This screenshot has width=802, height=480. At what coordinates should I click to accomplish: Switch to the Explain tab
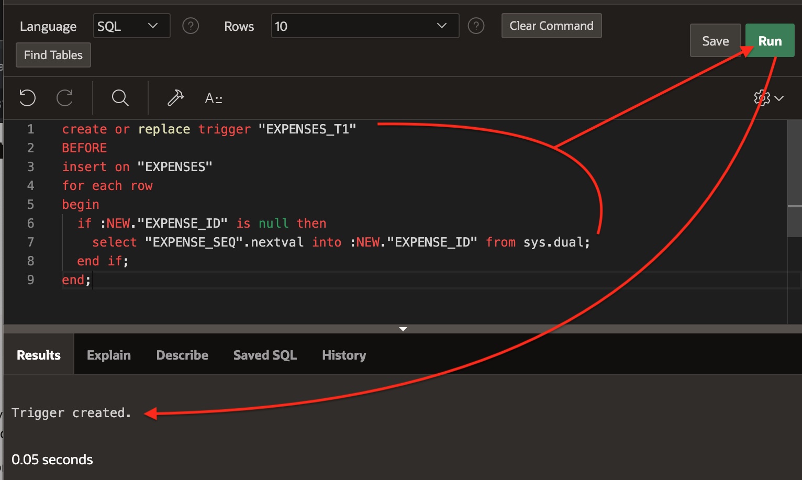[x=109, y=355]
